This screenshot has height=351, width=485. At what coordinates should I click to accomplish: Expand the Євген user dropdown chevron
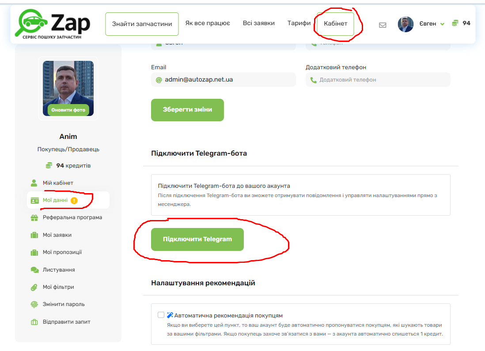coord(442,24)
